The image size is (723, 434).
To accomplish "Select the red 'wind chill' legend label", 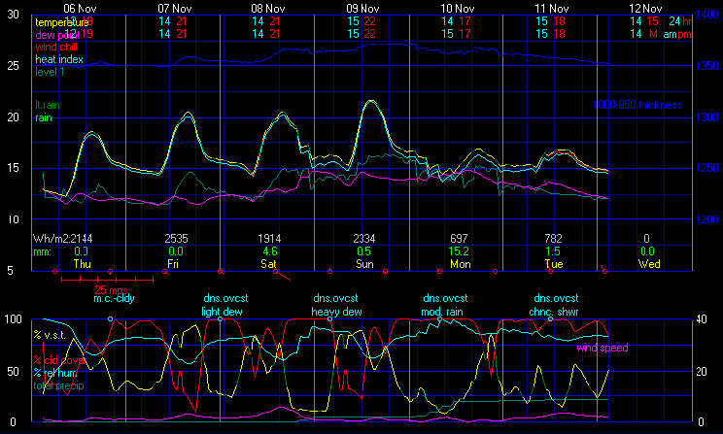I will click(56, 47).
